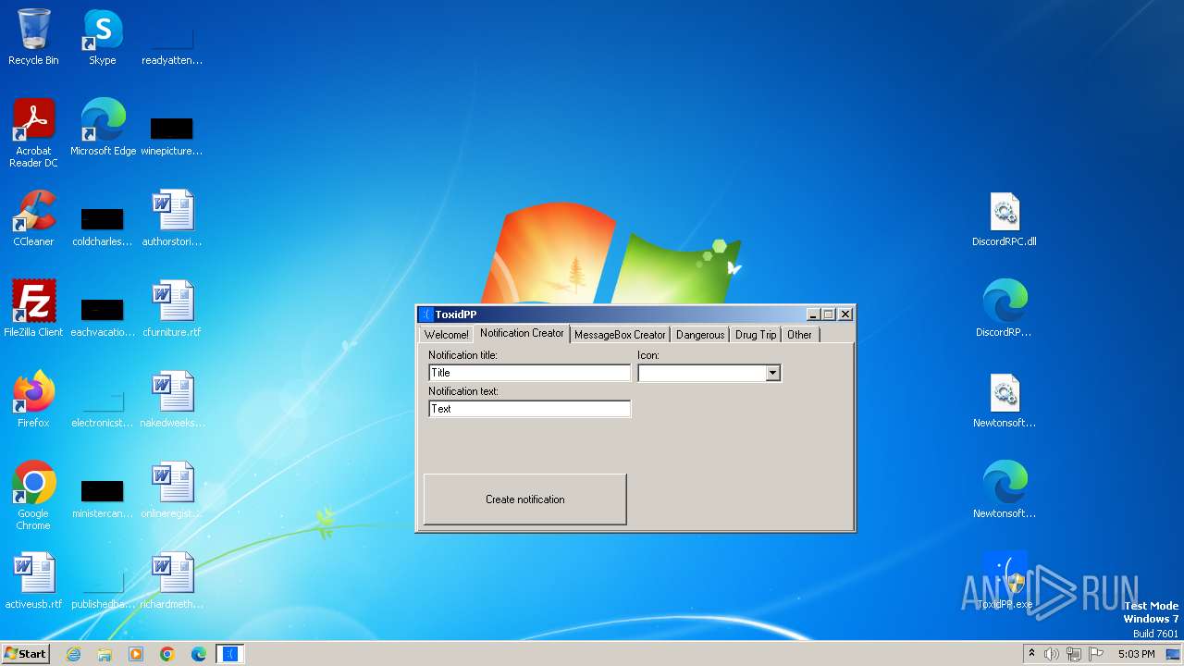The height and width of the screenshot is (666, 1184).
Task: Select the ToxidPP.exe desktop icon
Action: point(1005,581)
